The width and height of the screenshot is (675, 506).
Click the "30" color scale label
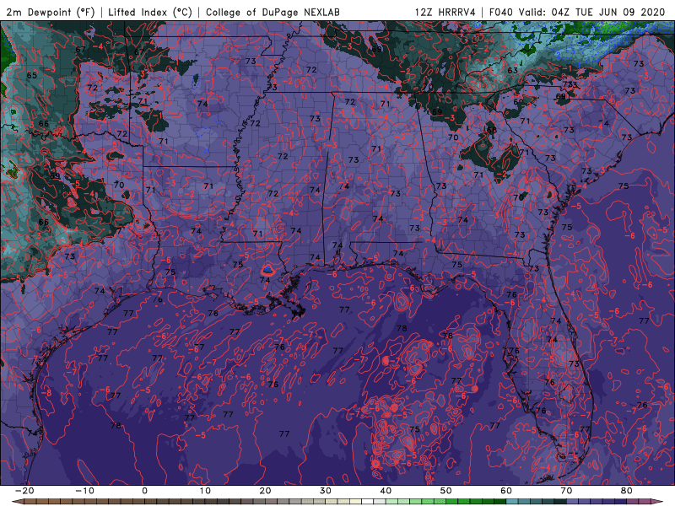point(326,491)
